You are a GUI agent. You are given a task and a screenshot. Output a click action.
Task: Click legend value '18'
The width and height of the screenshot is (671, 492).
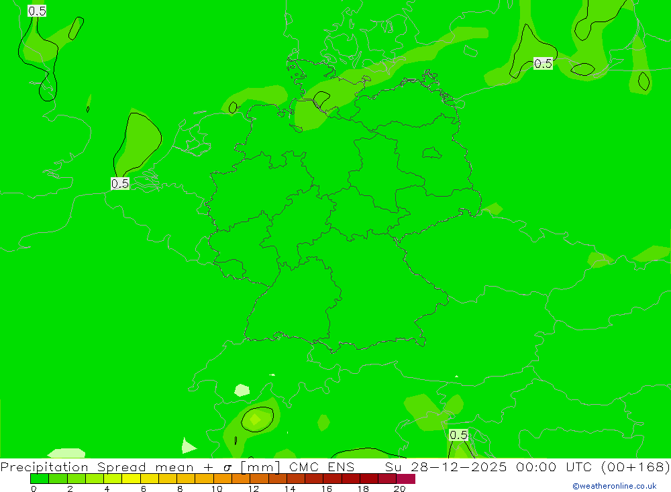click(x=363, y=489)
